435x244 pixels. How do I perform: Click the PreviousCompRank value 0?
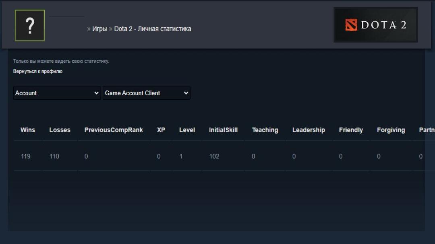(x=86, y=156)
